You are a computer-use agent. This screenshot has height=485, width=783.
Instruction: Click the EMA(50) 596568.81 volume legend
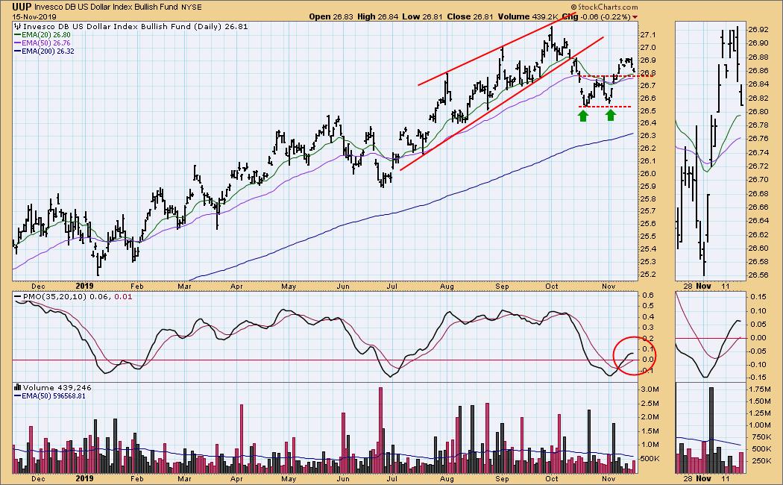click(54, 396)
